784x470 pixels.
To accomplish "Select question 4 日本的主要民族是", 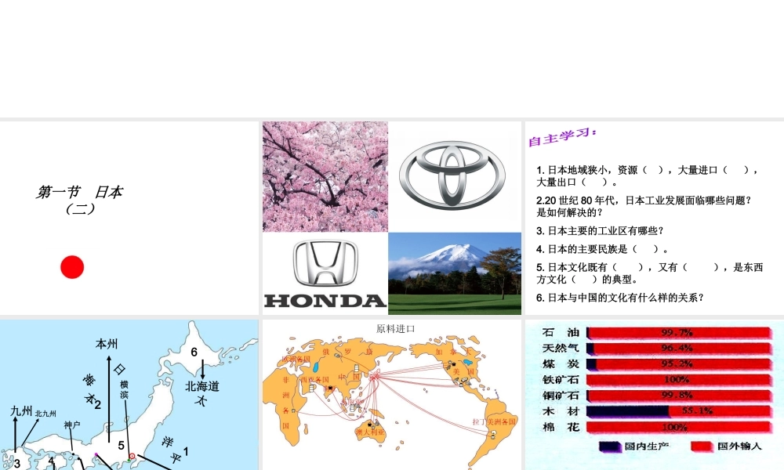I will pyautogui.click(x=602, y=249).
